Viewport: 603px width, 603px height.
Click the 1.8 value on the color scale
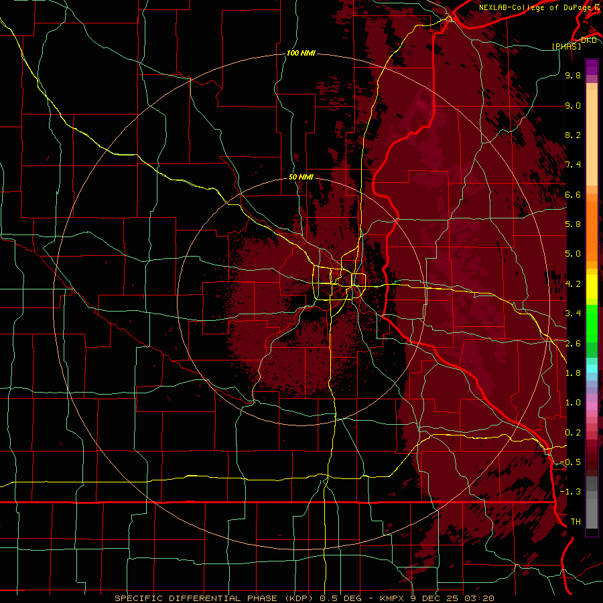[573, 373]
